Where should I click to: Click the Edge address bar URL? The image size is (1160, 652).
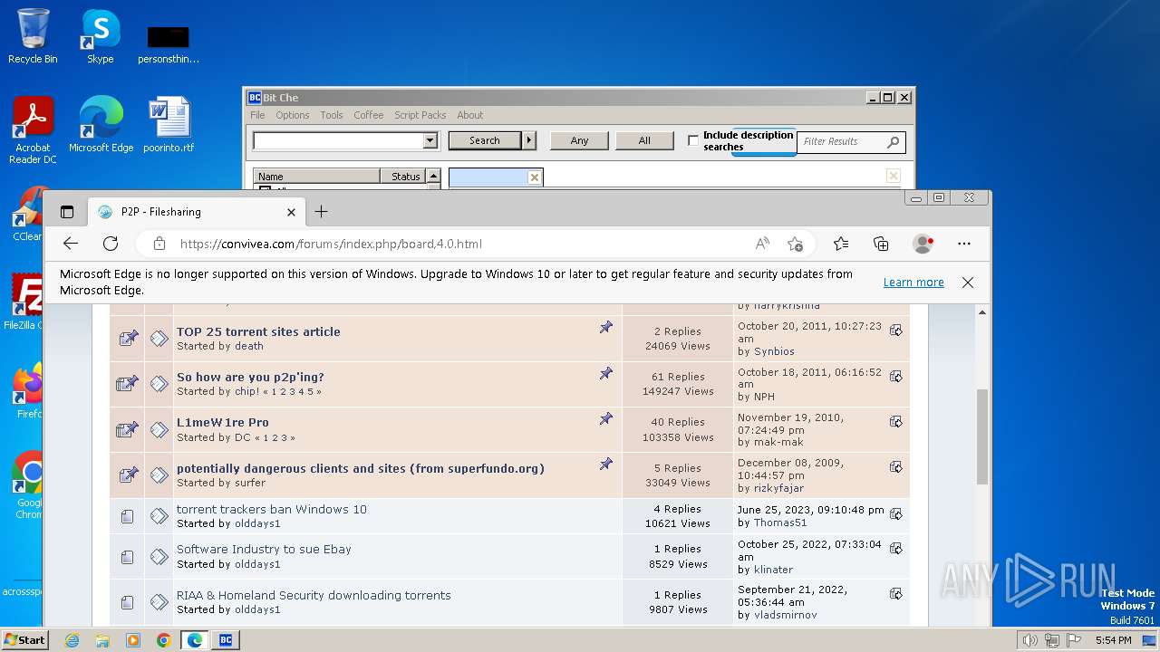pyautogui.click(x=331, y=244)
